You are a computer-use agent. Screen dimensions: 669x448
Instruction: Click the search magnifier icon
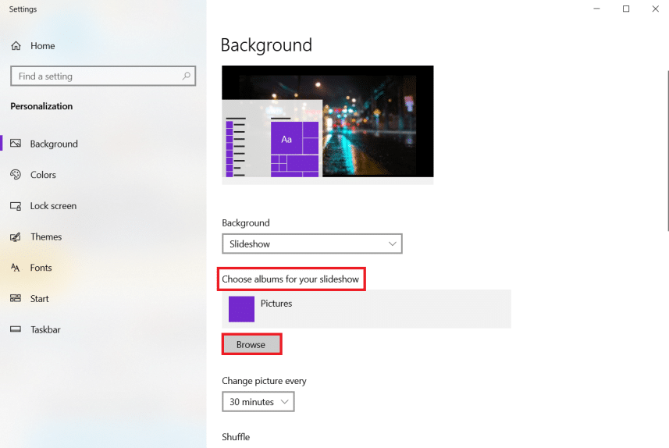point(186,76)
